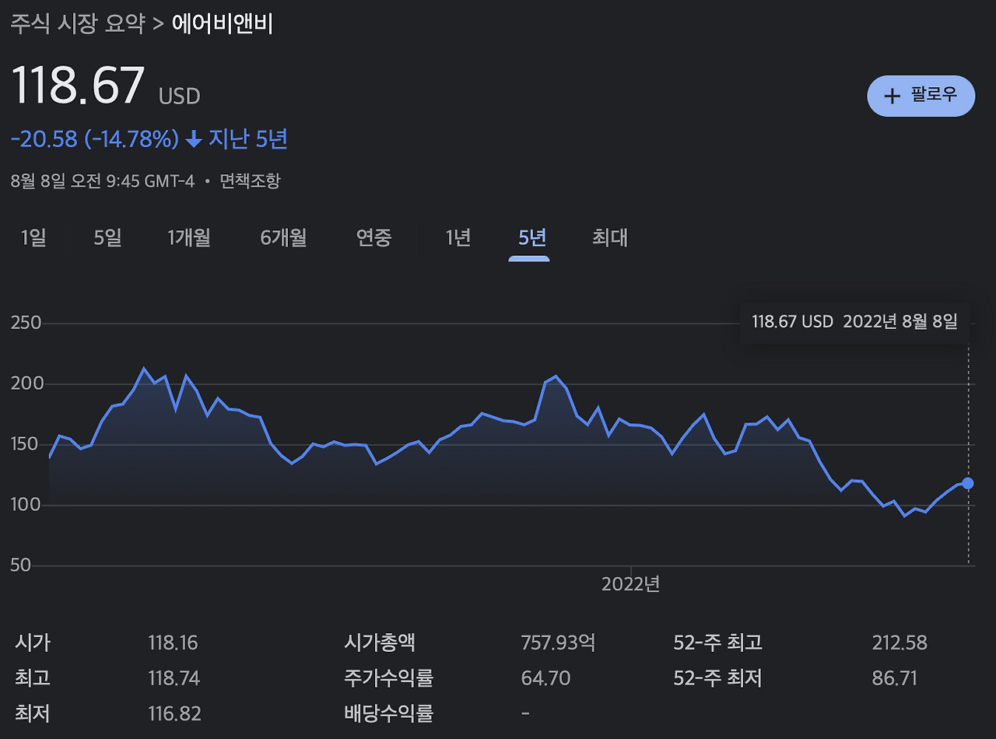996x739 pixels.
Task: Click the 50 y-axis label
Action: [21, 565]
